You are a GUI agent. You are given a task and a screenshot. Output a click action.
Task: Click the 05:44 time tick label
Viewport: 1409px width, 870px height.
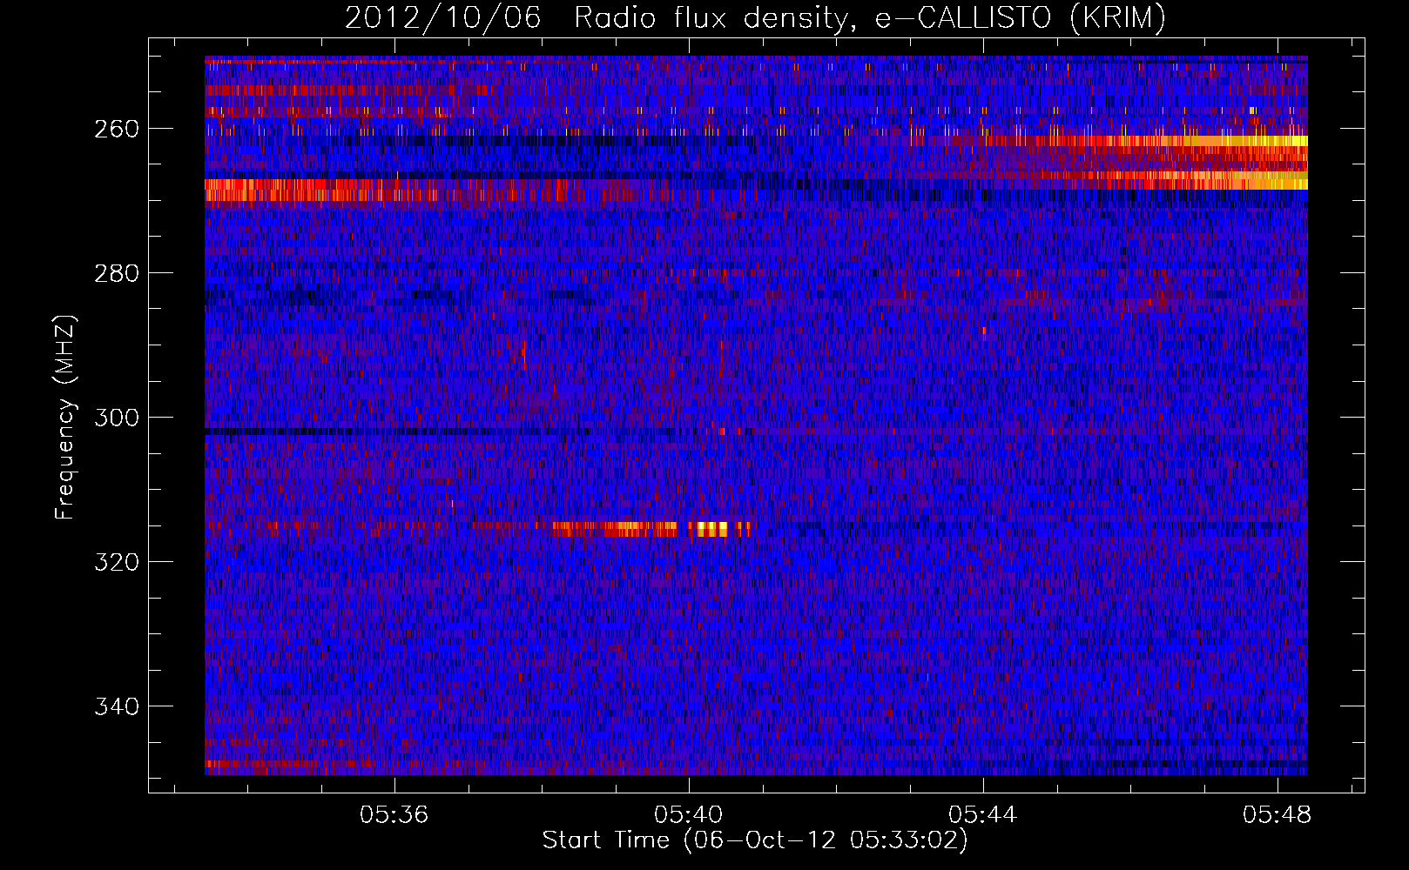pyautogui.click(x=983, y=815)
